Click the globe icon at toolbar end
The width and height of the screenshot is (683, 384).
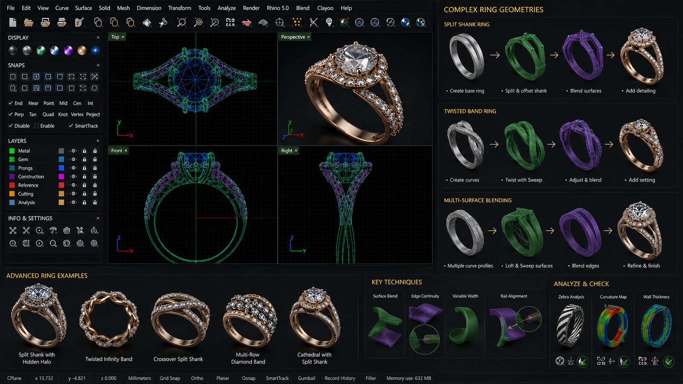[420, 22]
